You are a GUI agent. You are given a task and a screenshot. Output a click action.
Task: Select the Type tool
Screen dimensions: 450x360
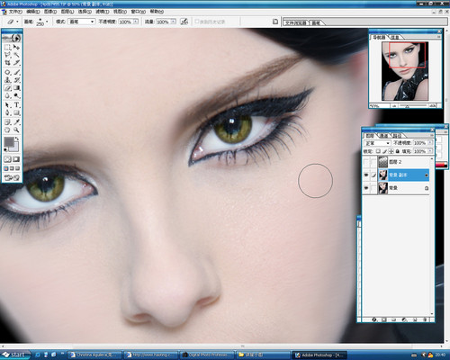click(x=17, y=104)
